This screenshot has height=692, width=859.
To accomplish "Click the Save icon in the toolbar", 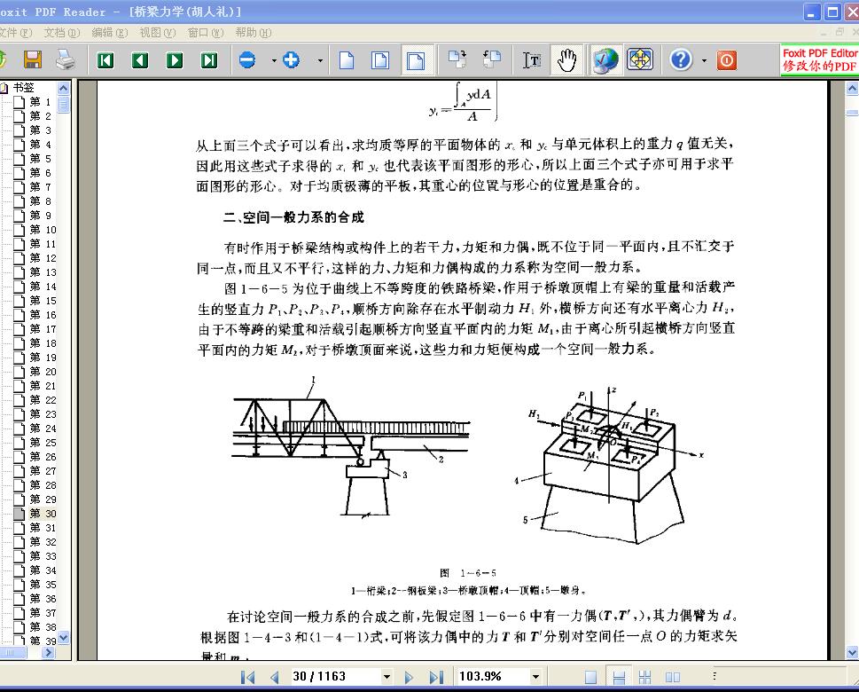I will click(33, 60).
